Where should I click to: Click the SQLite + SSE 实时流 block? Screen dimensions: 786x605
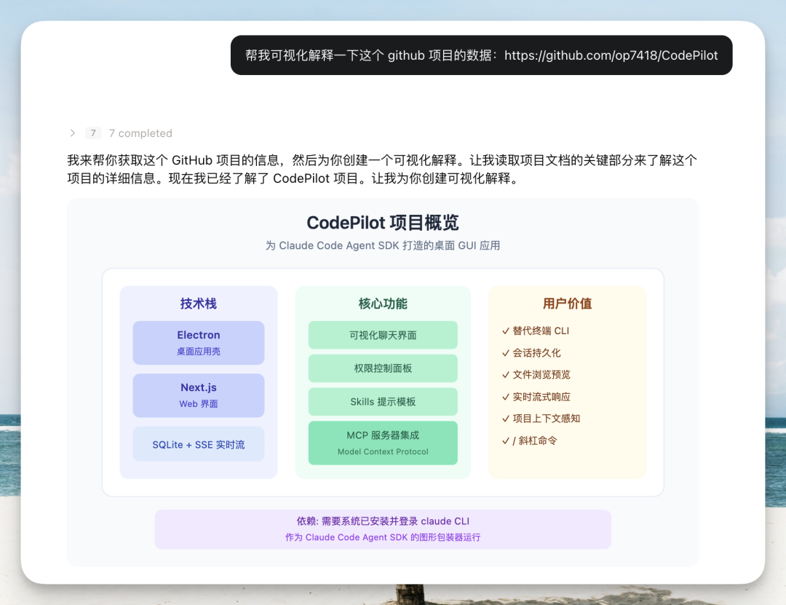tap(198, 444)
